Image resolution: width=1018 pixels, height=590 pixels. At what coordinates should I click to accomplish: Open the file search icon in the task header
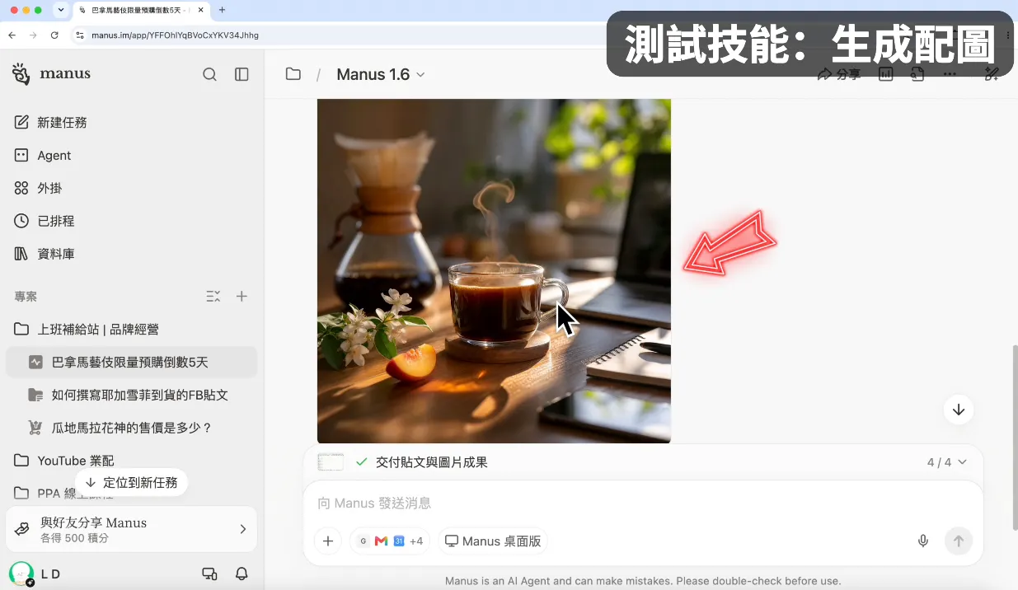pos(917,74)
